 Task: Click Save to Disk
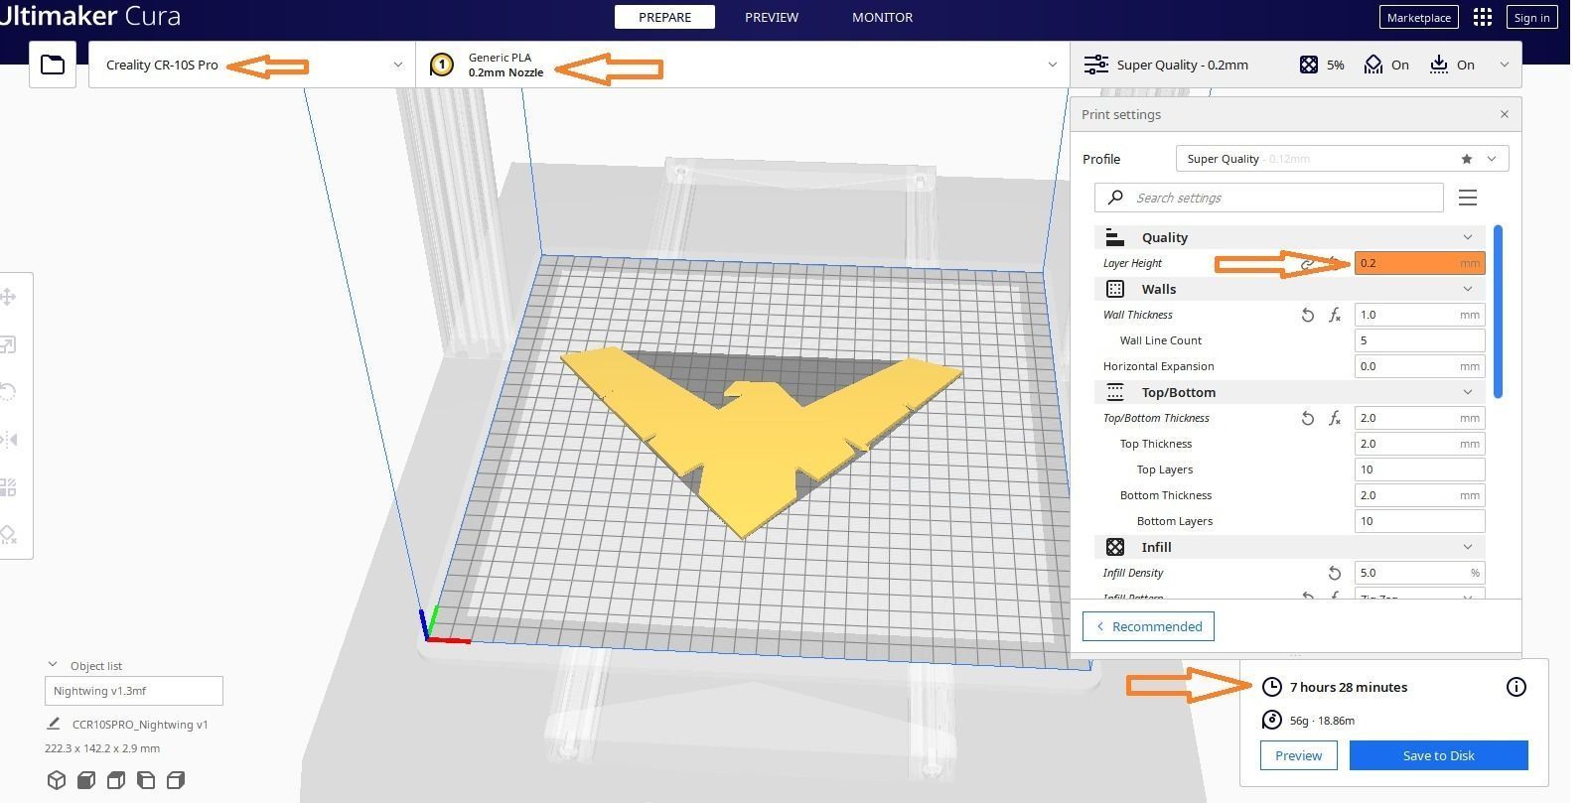(1438, 755)
